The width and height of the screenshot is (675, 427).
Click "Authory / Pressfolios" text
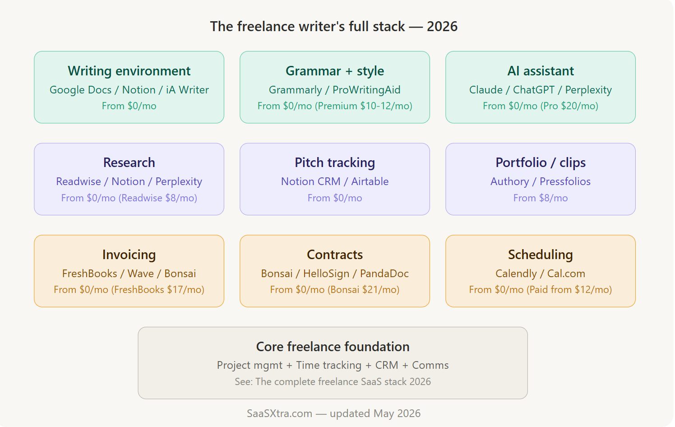pos(541,181)
